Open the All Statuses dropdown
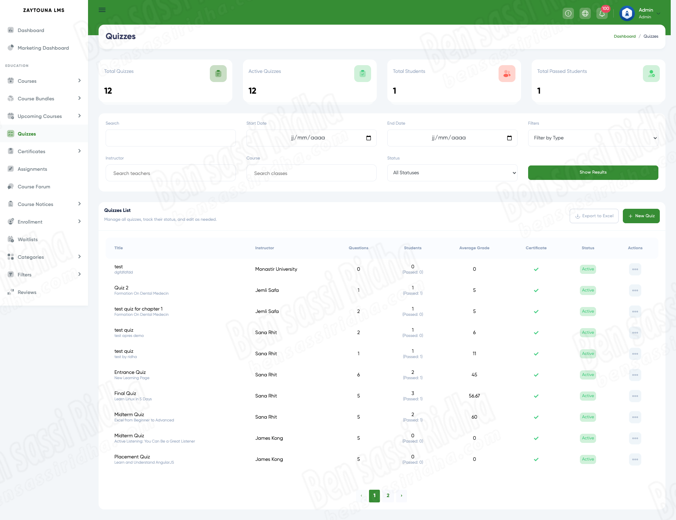The width and height of the screenshot is (676, 520). (x=452, y=173)
